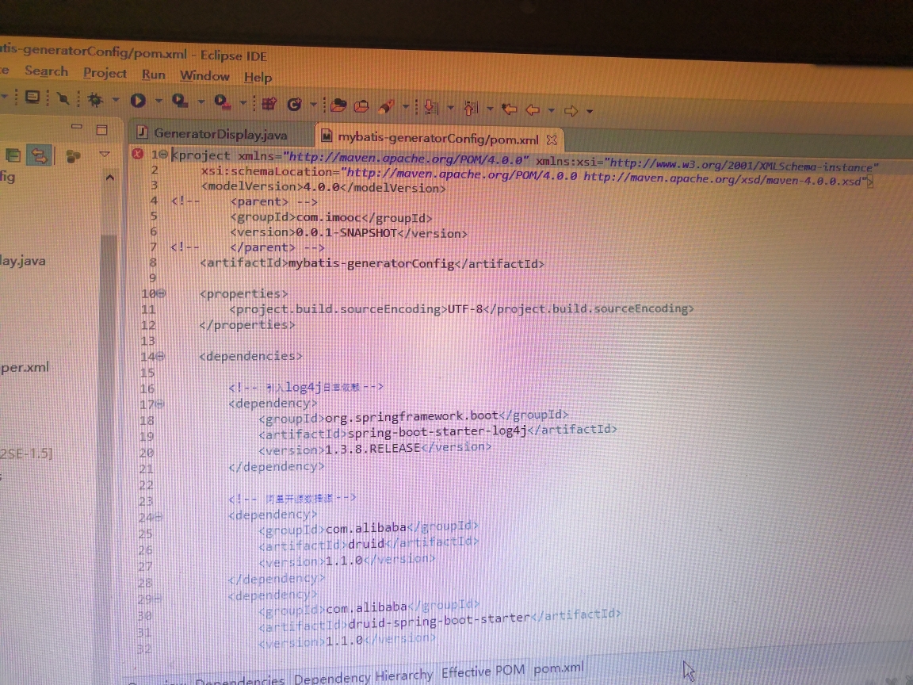Select the 'lay.java' file in Package Explorer

click(x=23, y=261)
